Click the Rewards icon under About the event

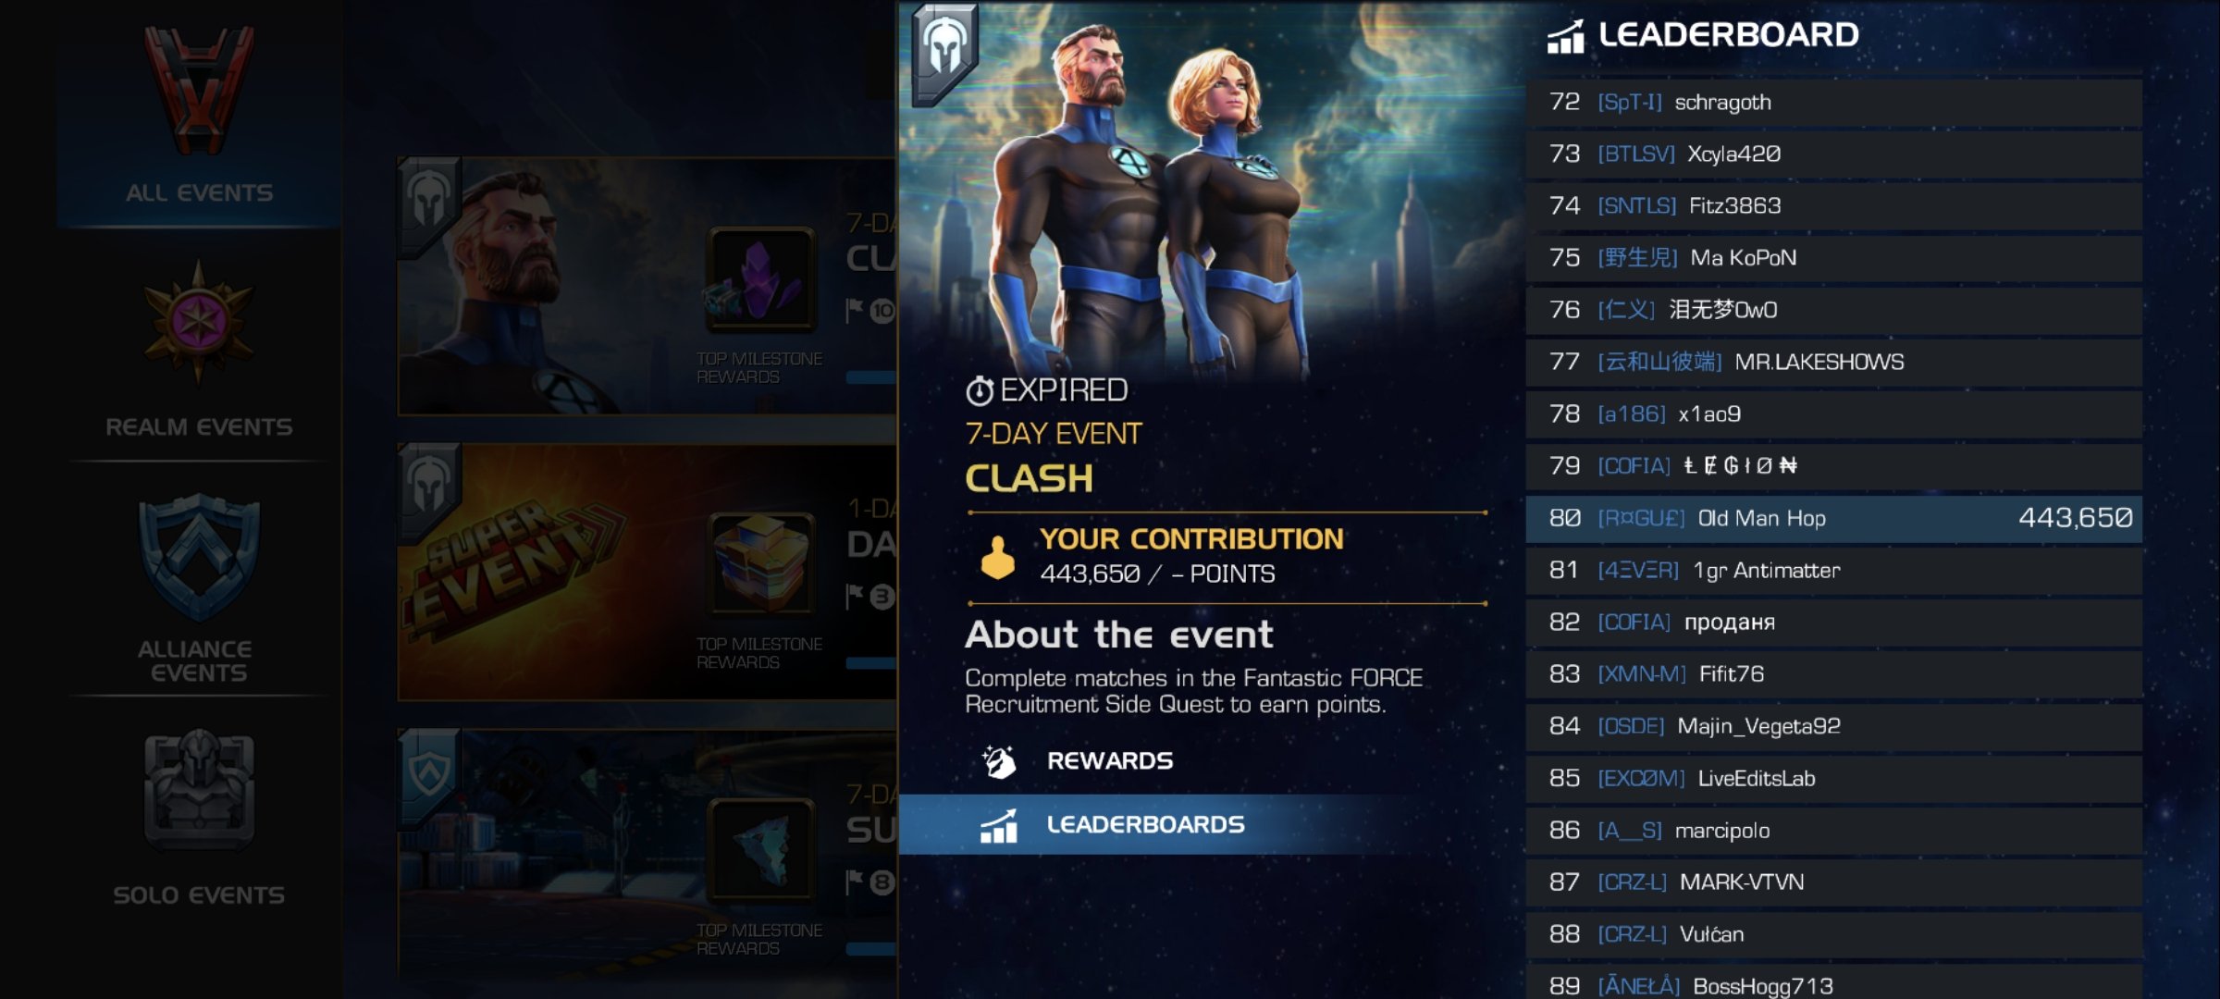[998, 761]
